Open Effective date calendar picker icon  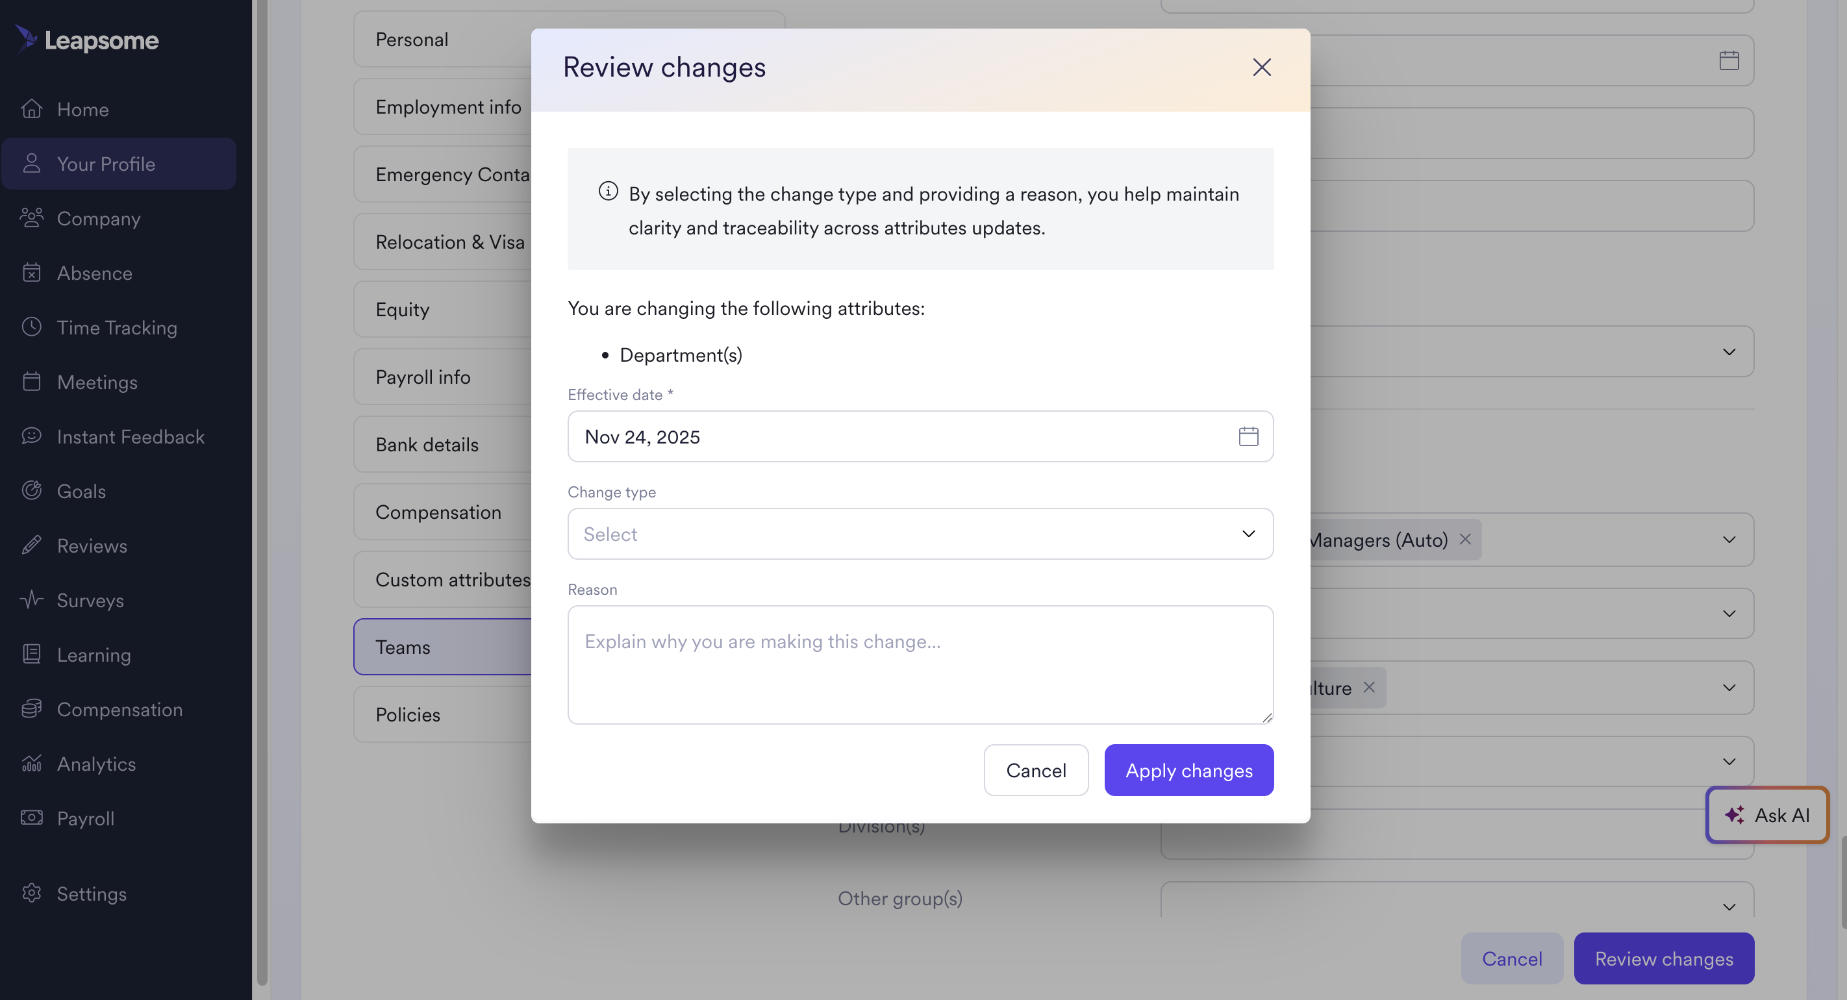click(x=1248, y=436)
